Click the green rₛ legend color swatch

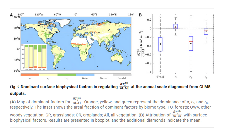67,75
